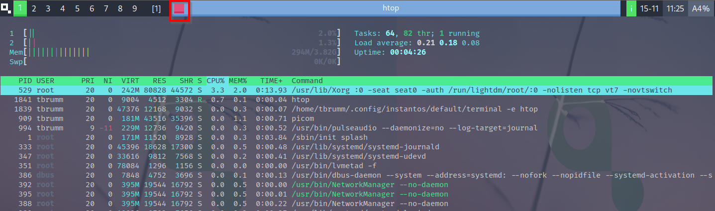This screenshot has width=715, height=211.
Task: Click the A4% status indicator
Action: (701, 8)
